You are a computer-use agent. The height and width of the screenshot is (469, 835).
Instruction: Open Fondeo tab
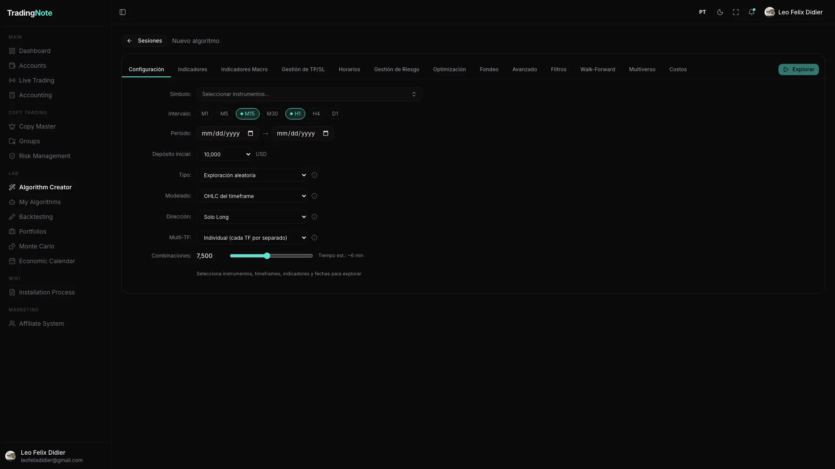click(489, 69)
